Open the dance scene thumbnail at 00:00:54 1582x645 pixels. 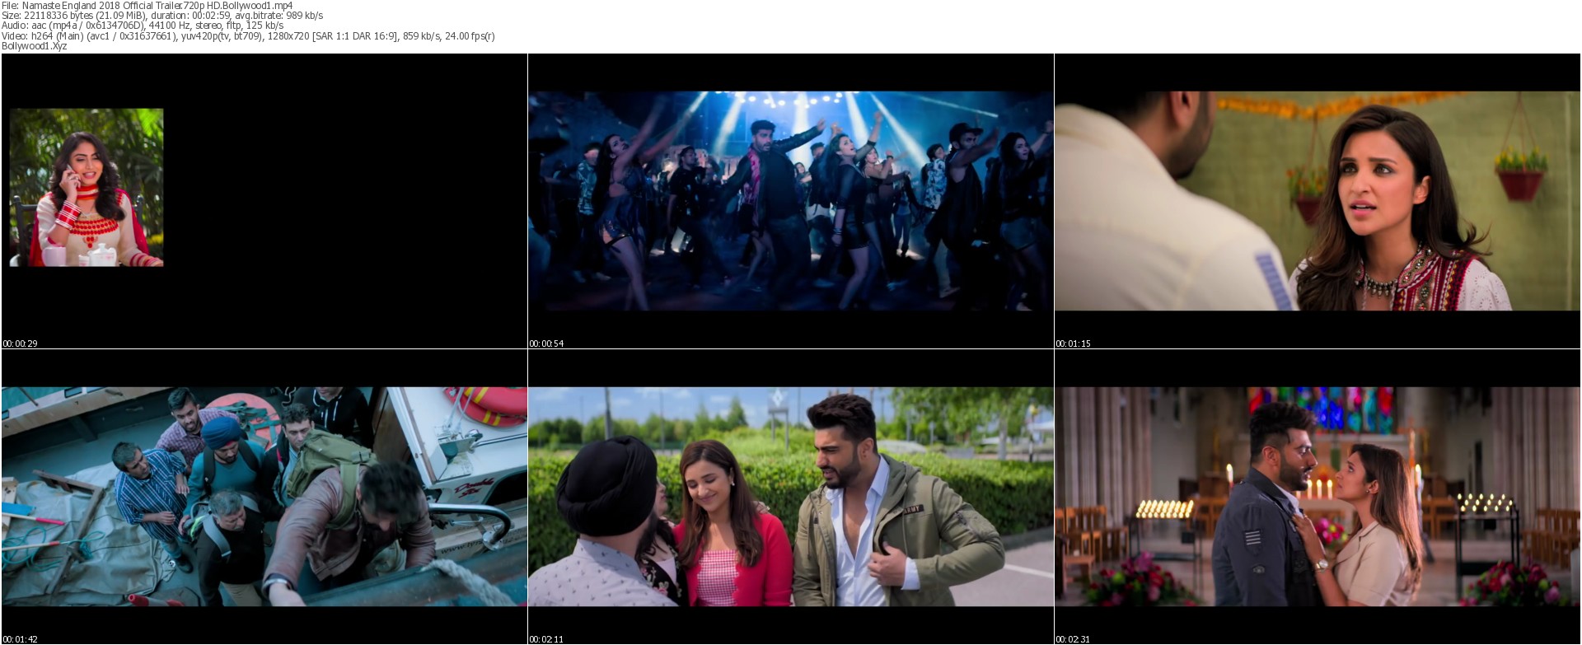pos(791,201)
